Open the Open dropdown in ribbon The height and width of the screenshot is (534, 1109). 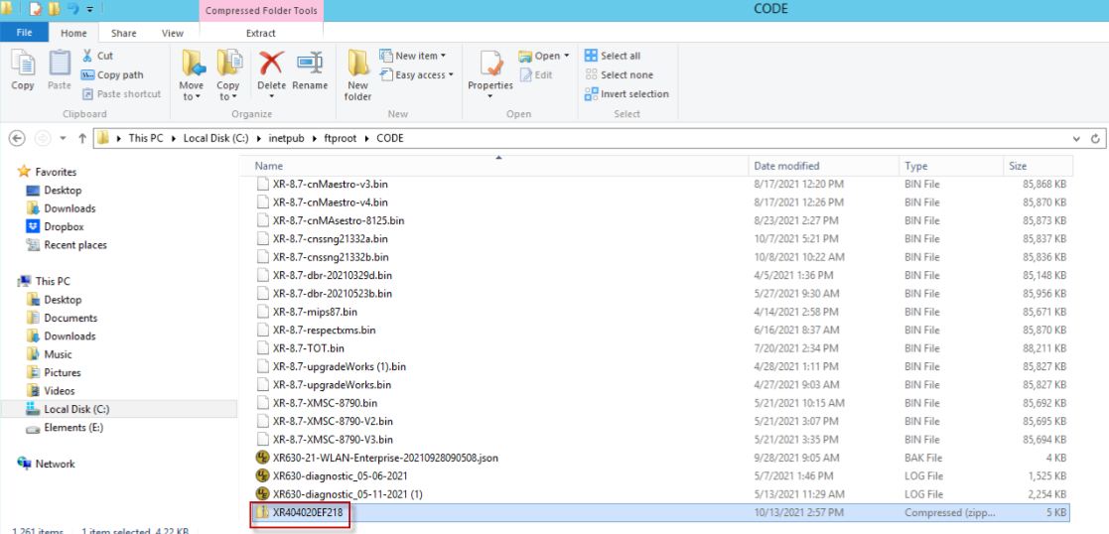[x=543, y=56]
